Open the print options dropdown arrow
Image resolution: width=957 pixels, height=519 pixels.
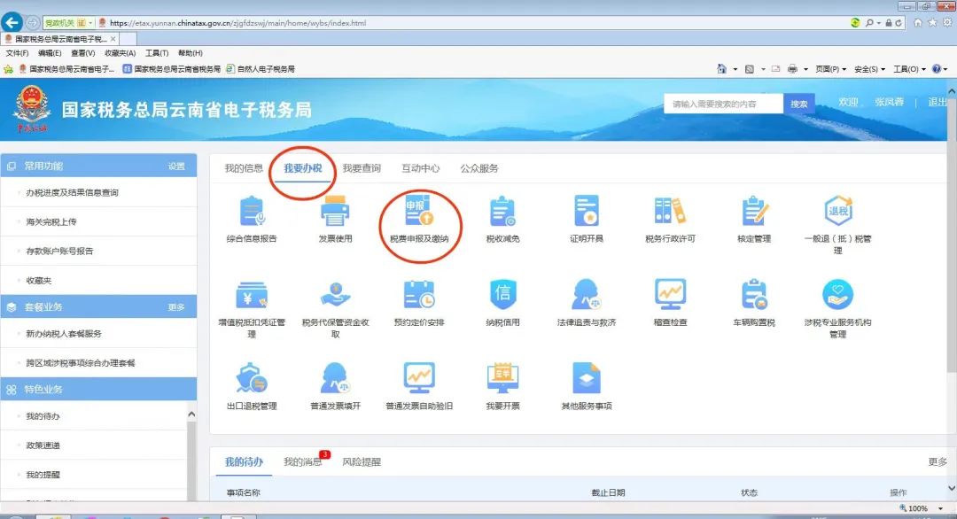[x=805, y=69]
